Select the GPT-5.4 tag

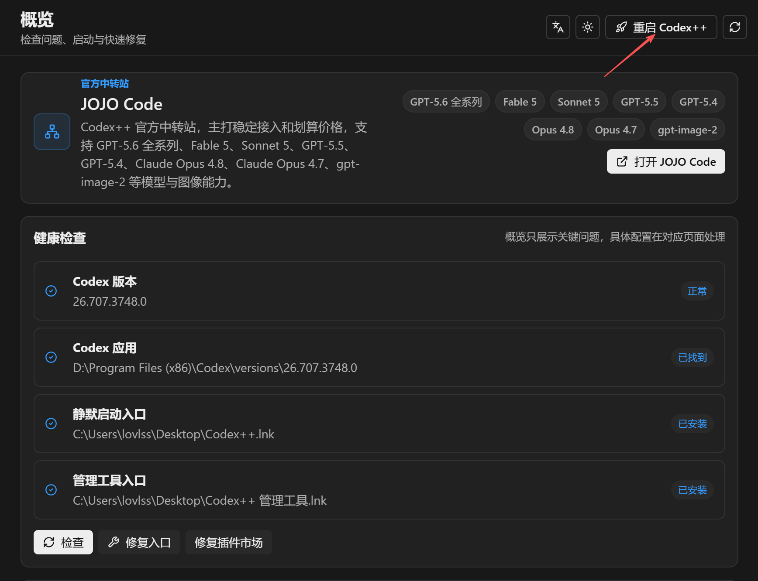coord(698,102)
